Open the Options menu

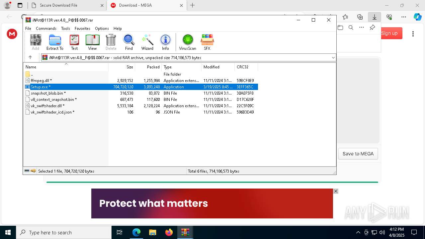[x=102, y=29]
